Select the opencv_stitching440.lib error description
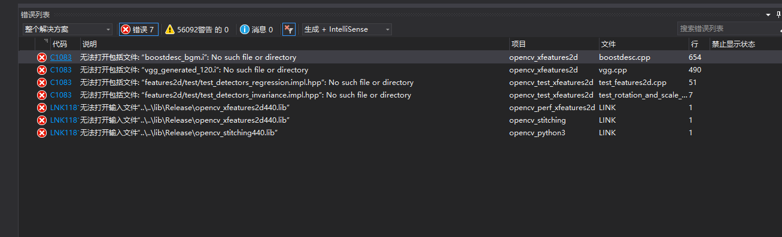This screenshot has width=782, height=237. click(x=178, y=133)
